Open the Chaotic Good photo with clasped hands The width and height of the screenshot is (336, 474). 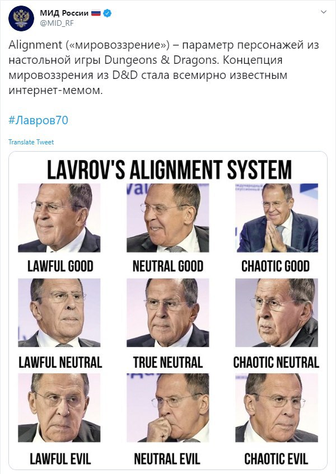click(277, 218)
